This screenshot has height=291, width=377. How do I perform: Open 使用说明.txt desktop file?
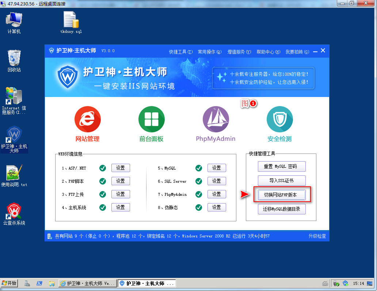14,173
